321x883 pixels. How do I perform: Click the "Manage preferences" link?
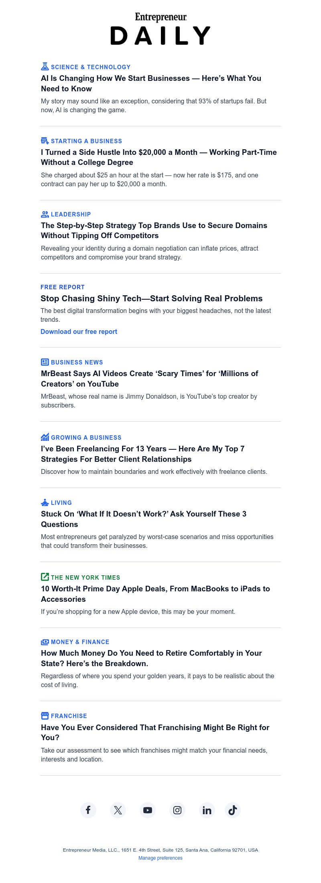click(160, 858)
